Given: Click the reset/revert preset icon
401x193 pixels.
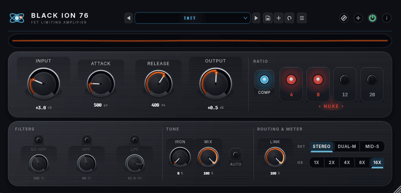Looking at the screenshot, I should pos(289,18).
